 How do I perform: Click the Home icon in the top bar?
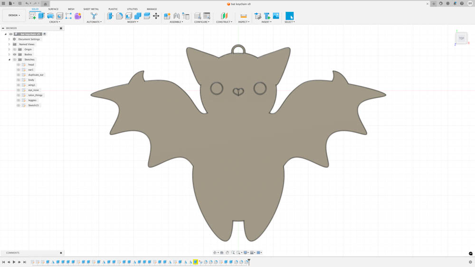(46, 4)
